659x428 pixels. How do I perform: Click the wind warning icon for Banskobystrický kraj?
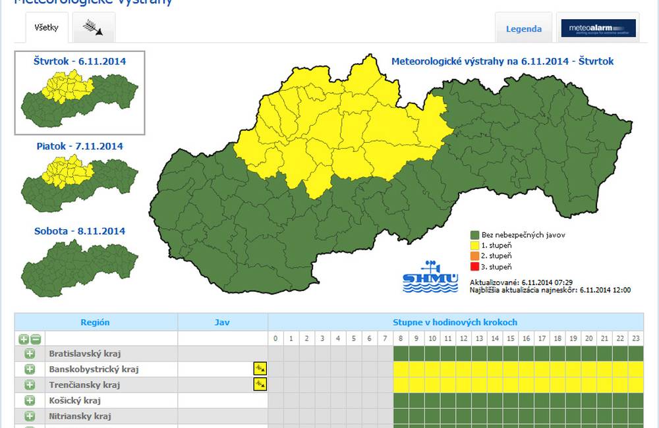260,369
